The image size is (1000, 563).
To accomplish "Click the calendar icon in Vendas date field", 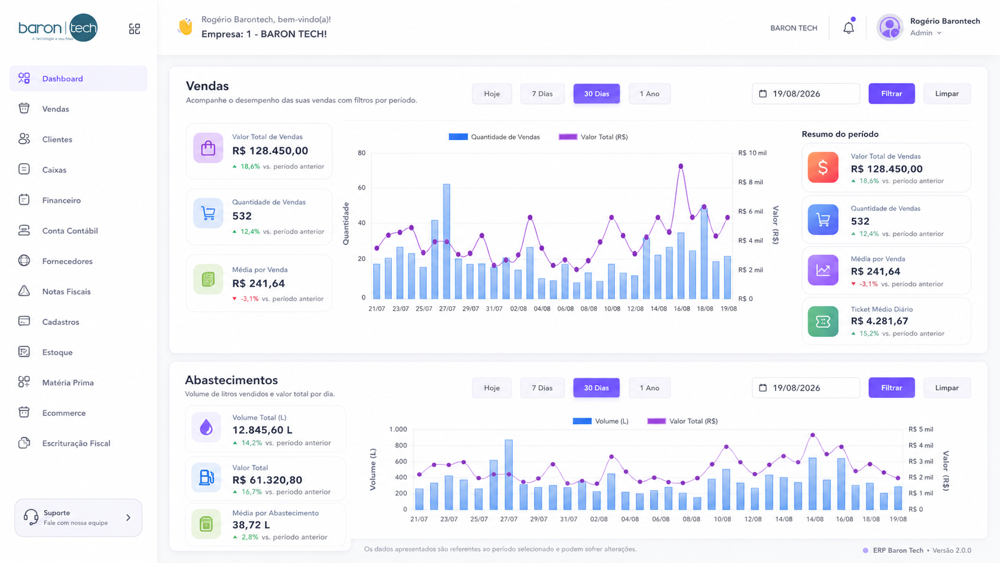I will pos(763,93).
